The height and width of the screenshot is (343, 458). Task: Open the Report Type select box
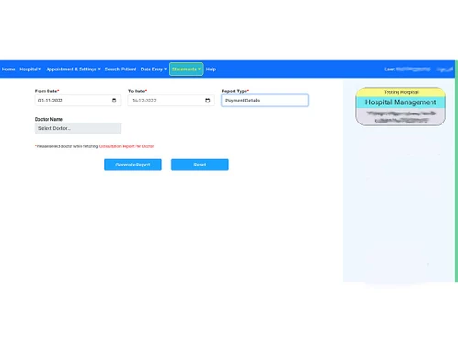coord(265,101)
